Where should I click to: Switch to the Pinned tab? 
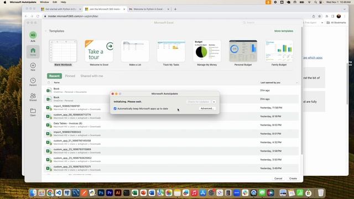click(x=70, y=76)
